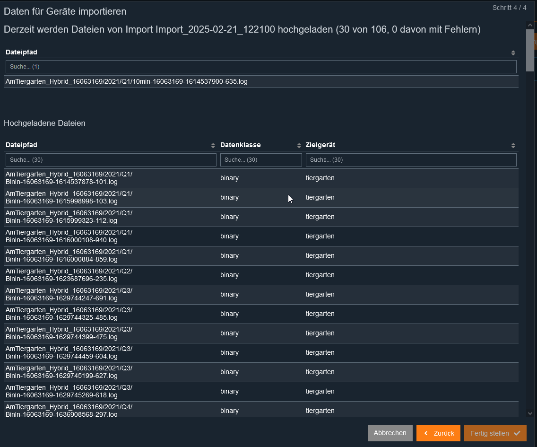Click the Datenklasse search filter field
Image resolution: width=537 pixels, height=447 pixels.
pyautogui.click(x=261, y=160)
